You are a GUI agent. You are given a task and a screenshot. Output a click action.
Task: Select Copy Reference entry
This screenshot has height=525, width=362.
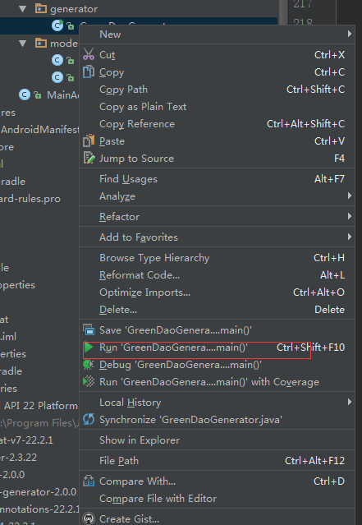click(x=218, y=124)
